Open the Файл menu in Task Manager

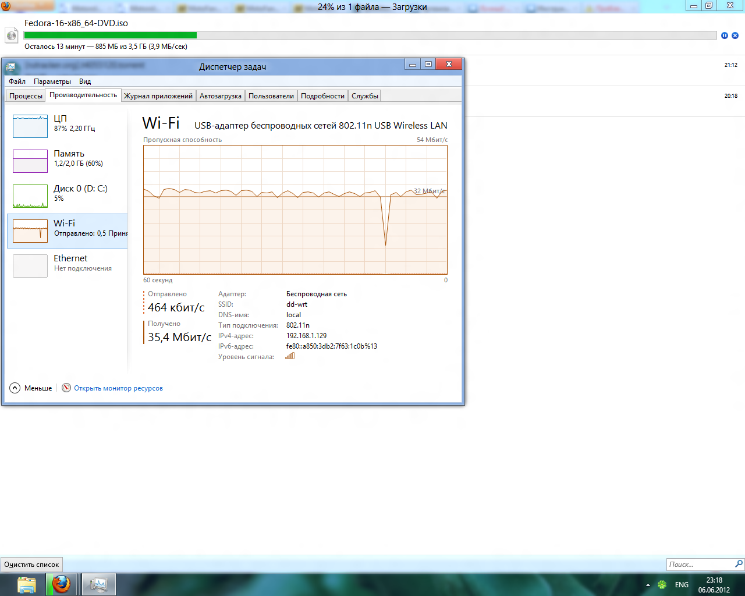point(17,81)
